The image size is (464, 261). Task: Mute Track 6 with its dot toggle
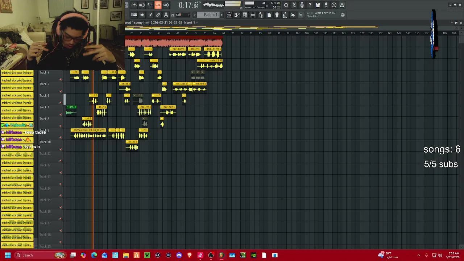point(61,103)
